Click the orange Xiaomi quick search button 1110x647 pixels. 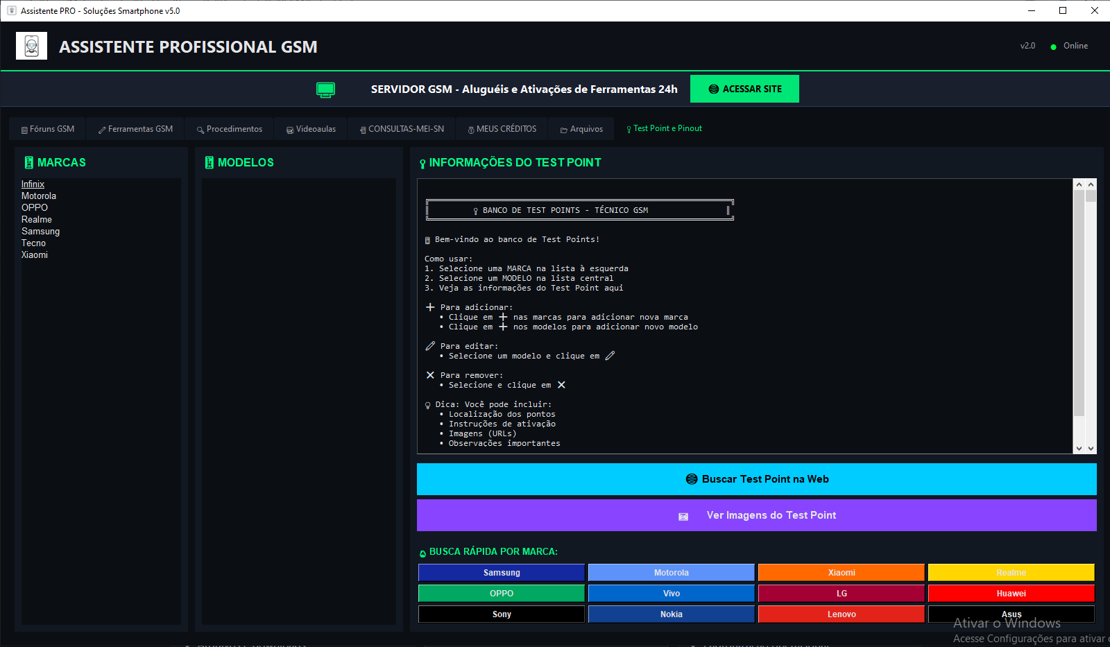pyautogui.click(x=841, y=573)
